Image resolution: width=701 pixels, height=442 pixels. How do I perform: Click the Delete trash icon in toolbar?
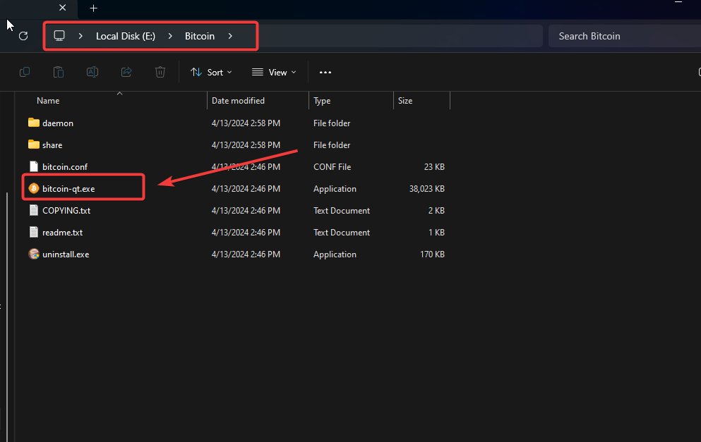point(160,72)
